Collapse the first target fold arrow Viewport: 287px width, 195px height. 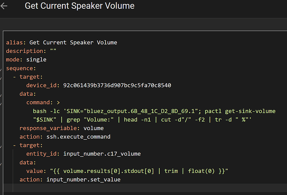click(1, 78)
